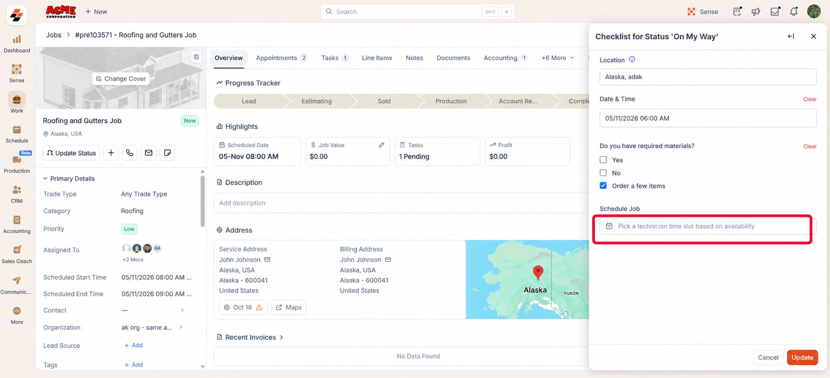
Task: Check the No materials checkbox
Action: (x=603, y=173)
